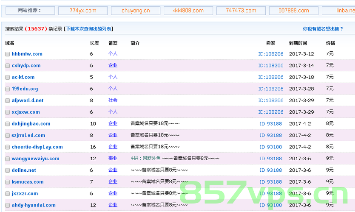Click the 卖家 column header
Screen dimensions: 355x212
pyautogui.click(x=270, y=43)
